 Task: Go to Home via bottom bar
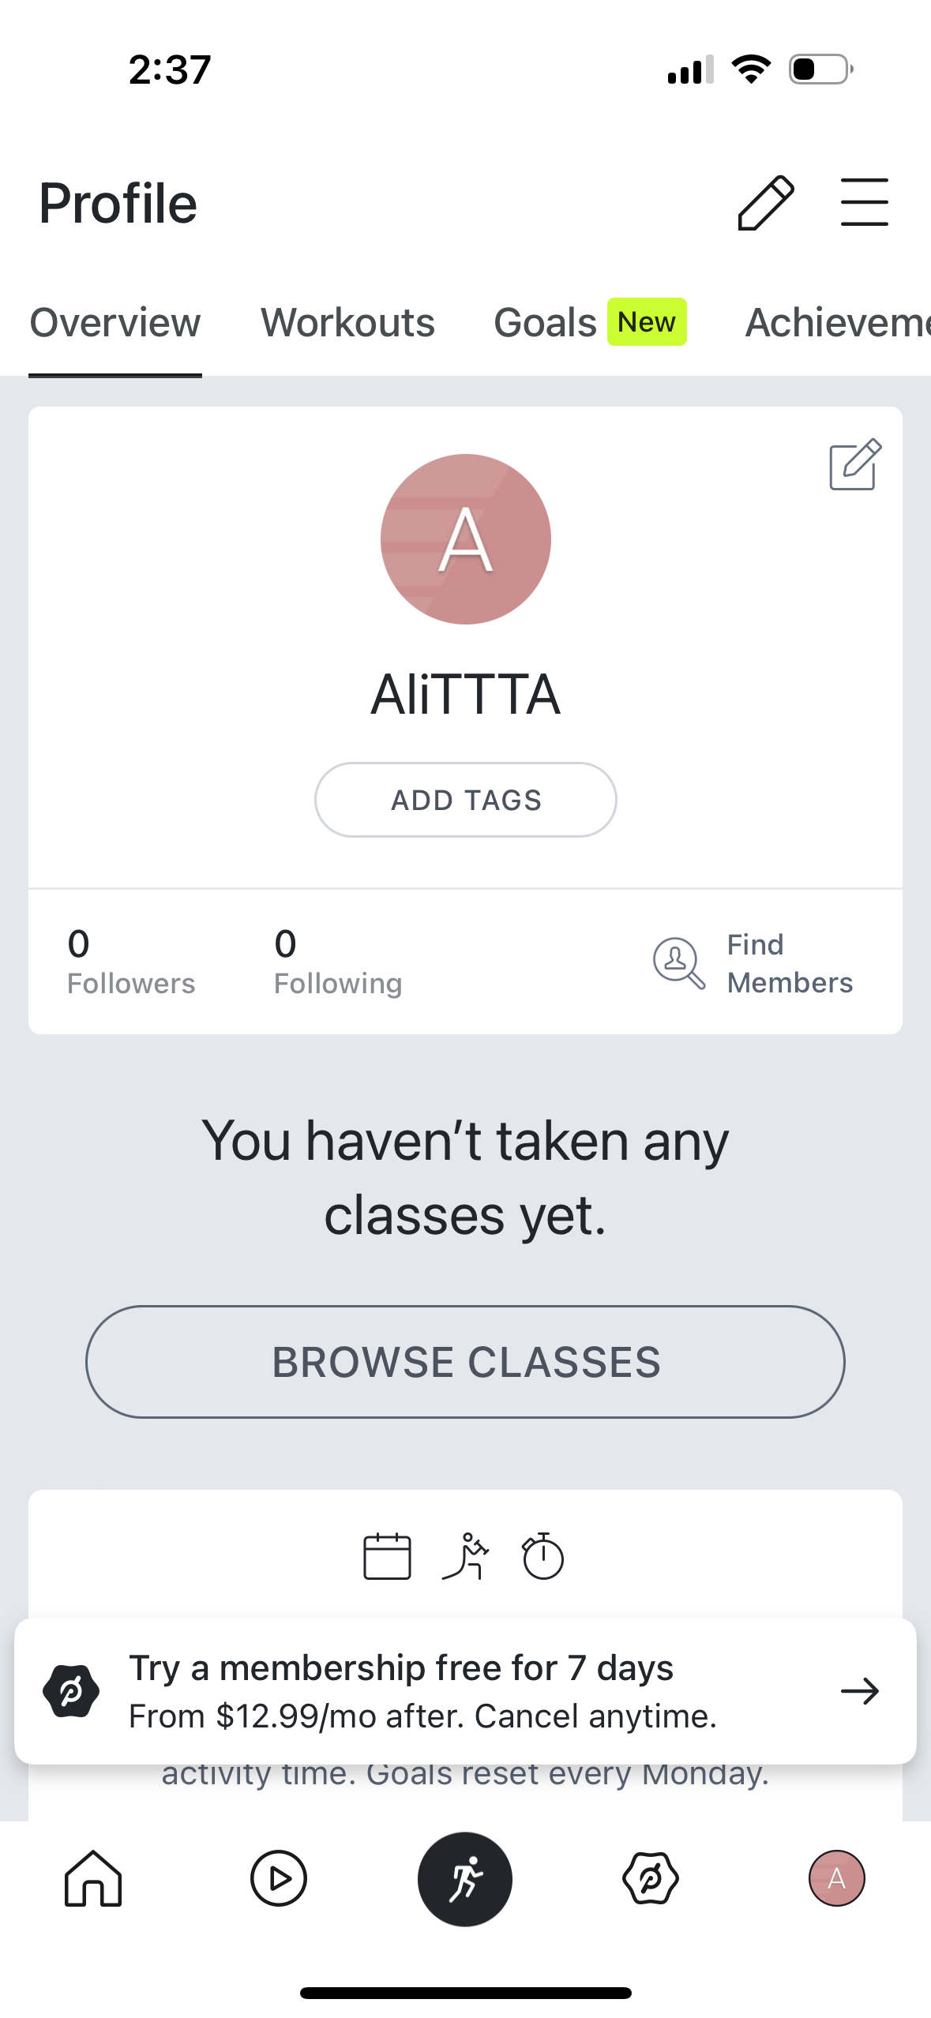tap(93, 1878)
